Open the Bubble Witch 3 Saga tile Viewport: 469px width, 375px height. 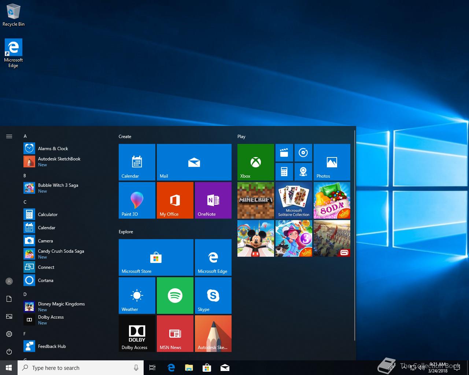[294, 238]
